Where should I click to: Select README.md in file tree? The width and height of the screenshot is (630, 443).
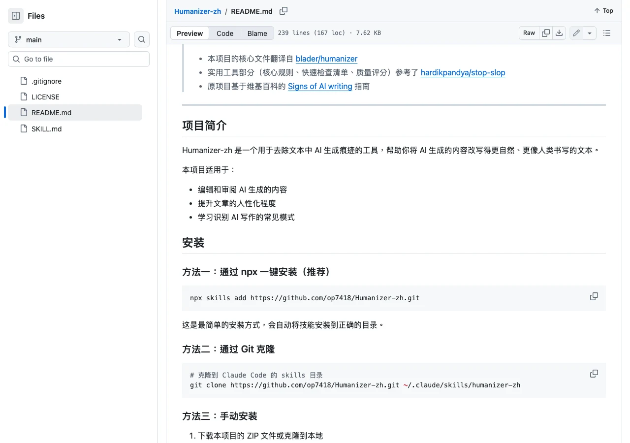[75, 113]
